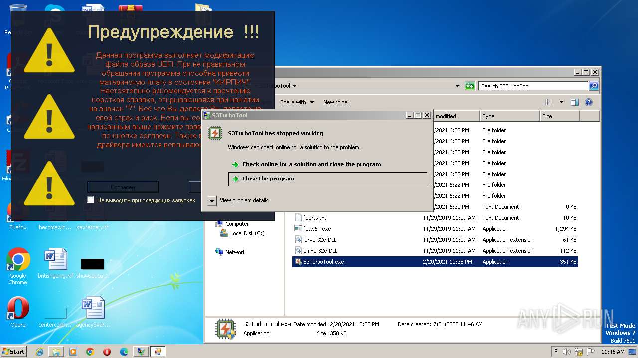Open agencyover desktop document
The height and width of the screenshot is (358, 638).
click(93, 312)
